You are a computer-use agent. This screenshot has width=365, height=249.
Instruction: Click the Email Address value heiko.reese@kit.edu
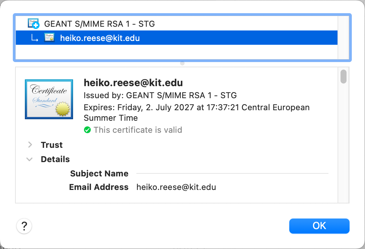pyautogui.click(x=176, y=187)
